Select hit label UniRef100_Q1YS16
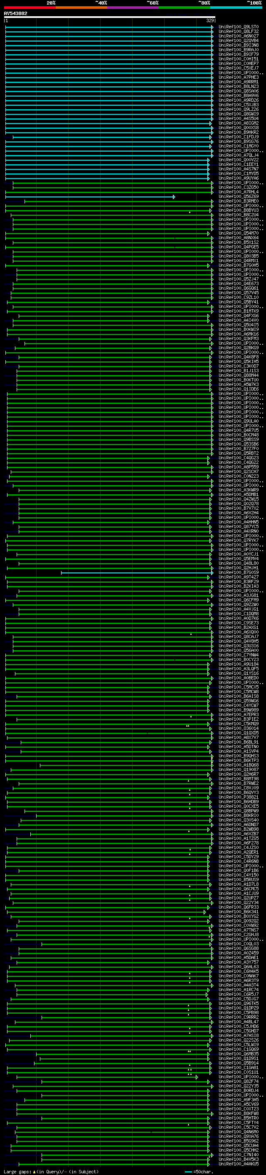This screenshot has width=266, height=1175. pyautogui.click(x=239, y=673)
